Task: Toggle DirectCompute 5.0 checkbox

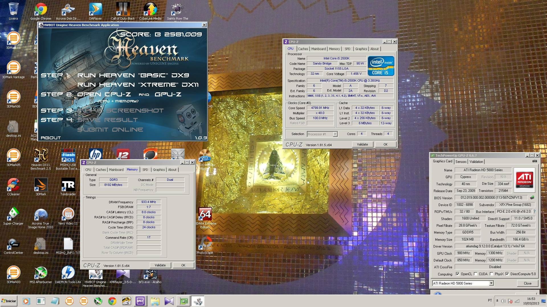Action: point(507,274)
